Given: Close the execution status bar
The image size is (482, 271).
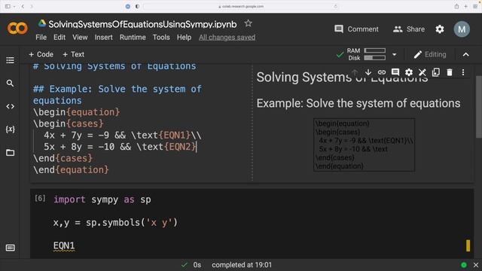Looking at the screenshot, I should click(476, 265).
